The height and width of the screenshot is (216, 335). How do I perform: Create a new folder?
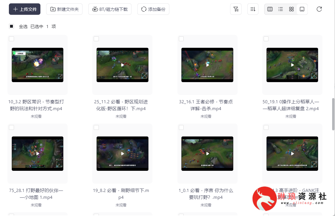click(x=64, y=9)
